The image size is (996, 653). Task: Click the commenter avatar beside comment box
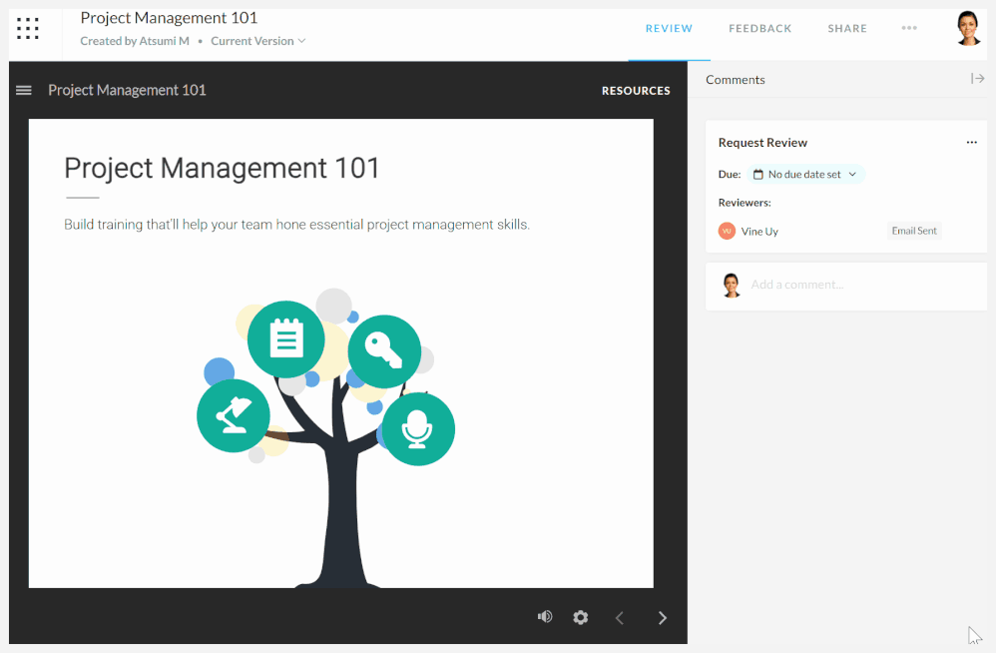[732, 286]
